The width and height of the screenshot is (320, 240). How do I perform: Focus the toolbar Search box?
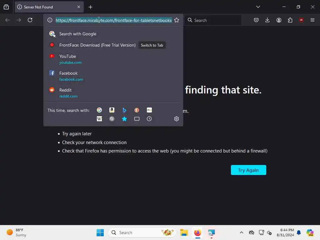[213, 20]
